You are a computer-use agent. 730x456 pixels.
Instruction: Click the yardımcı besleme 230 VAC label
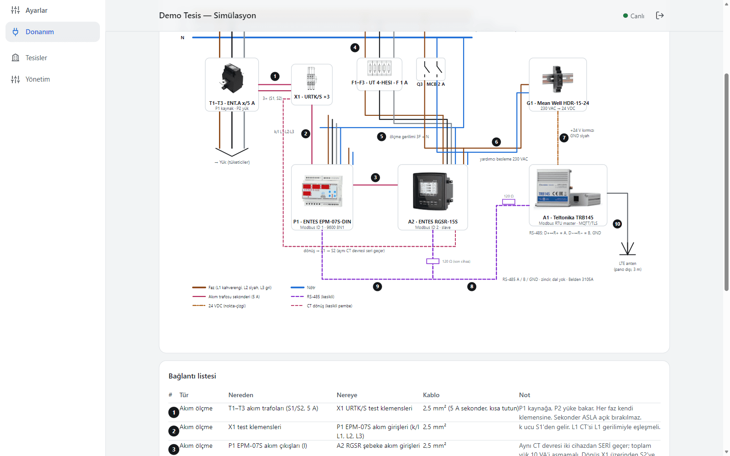504,159
